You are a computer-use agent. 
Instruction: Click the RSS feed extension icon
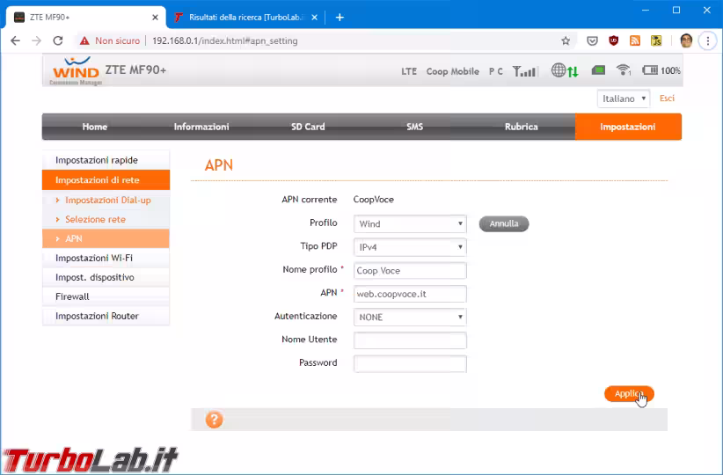pyautogui.click(x=635, y=40)
